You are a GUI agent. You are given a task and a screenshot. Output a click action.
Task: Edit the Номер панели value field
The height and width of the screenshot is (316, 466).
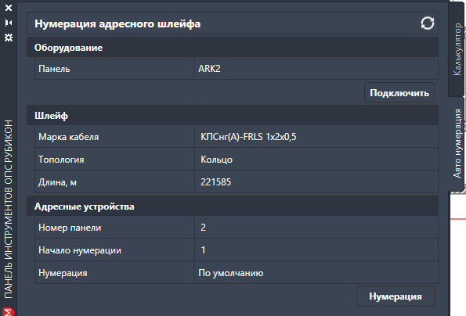click(316, 228)
